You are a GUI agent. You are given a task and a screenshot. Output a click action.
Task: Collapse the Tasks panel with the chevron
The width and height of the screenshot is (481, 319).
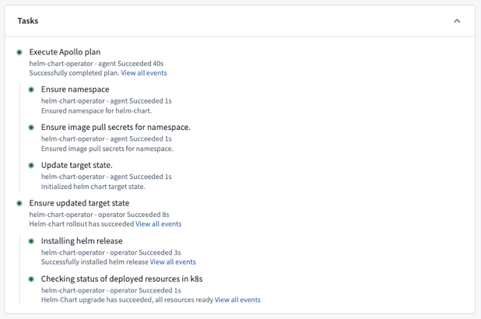coord(457,21)
